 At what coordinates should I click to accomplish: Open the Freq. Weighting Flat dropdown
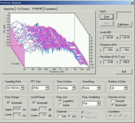(99, 103)
